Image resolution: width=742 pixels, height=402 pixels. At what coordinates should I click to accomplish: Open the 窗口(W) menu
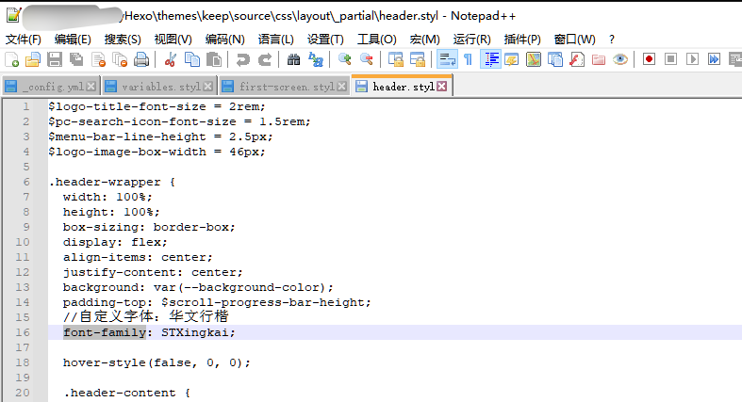tap(574, 40)
